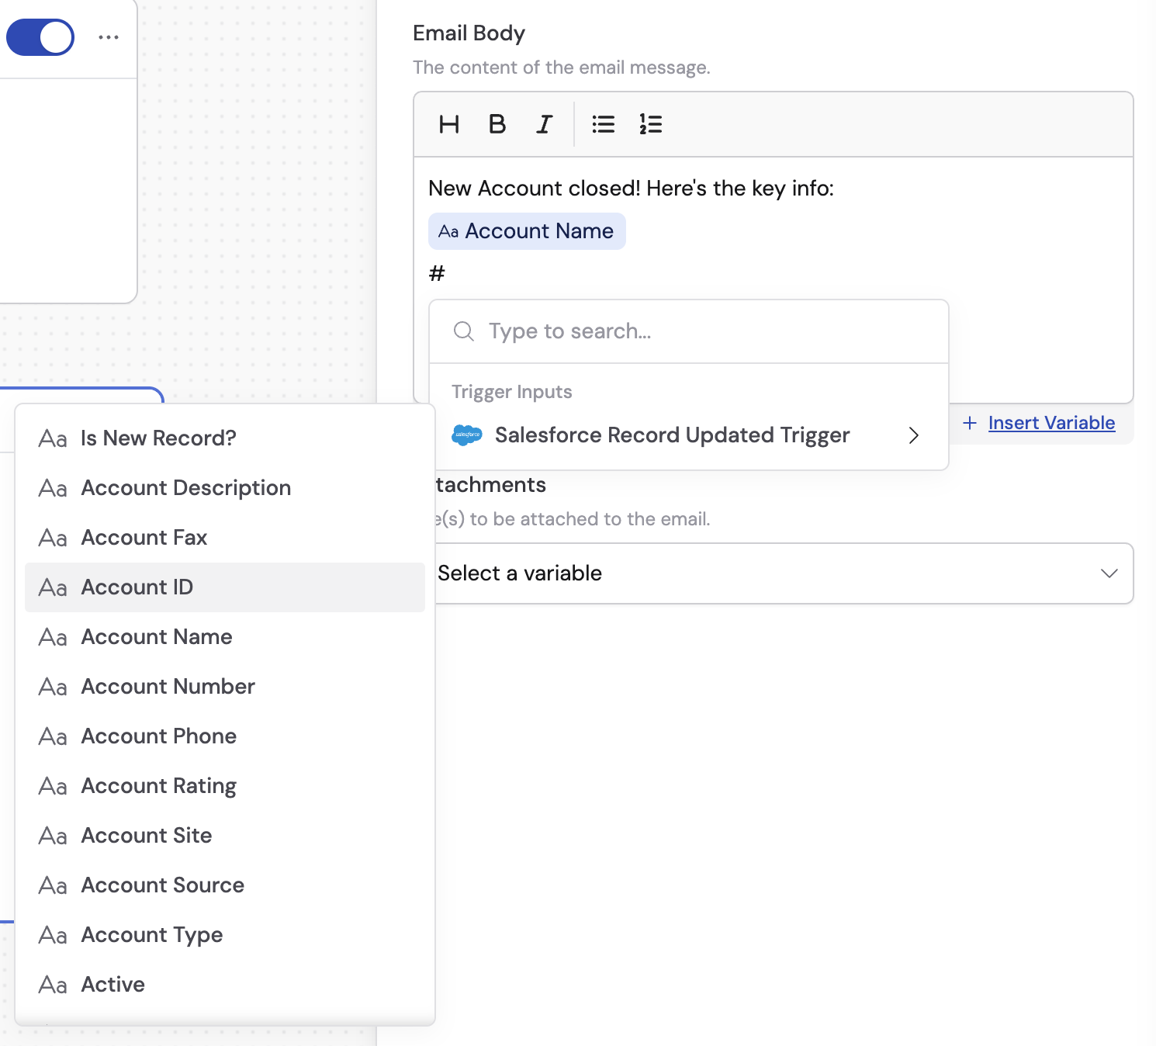Image resolution: width=1156 pixels, height=1046 pixels.
Task: Toggle bold formatting in the email body
Action: click(497, 124)
